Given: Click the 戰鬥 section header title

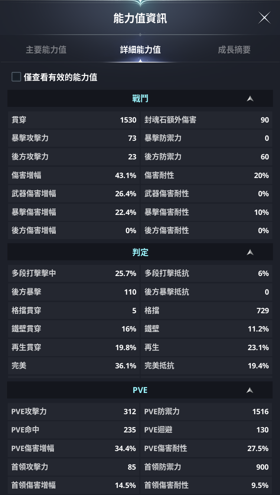Looking at the screenshot, I should tap(140, 99).
